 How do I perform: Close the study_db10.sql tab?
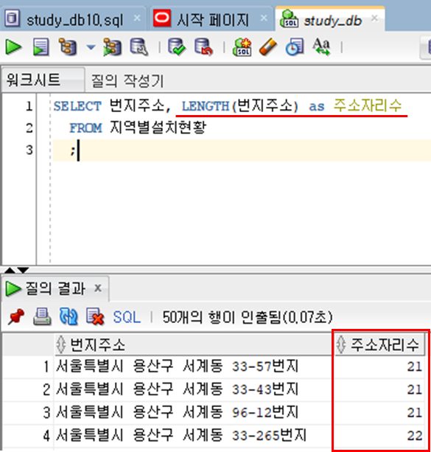point(137,18)
